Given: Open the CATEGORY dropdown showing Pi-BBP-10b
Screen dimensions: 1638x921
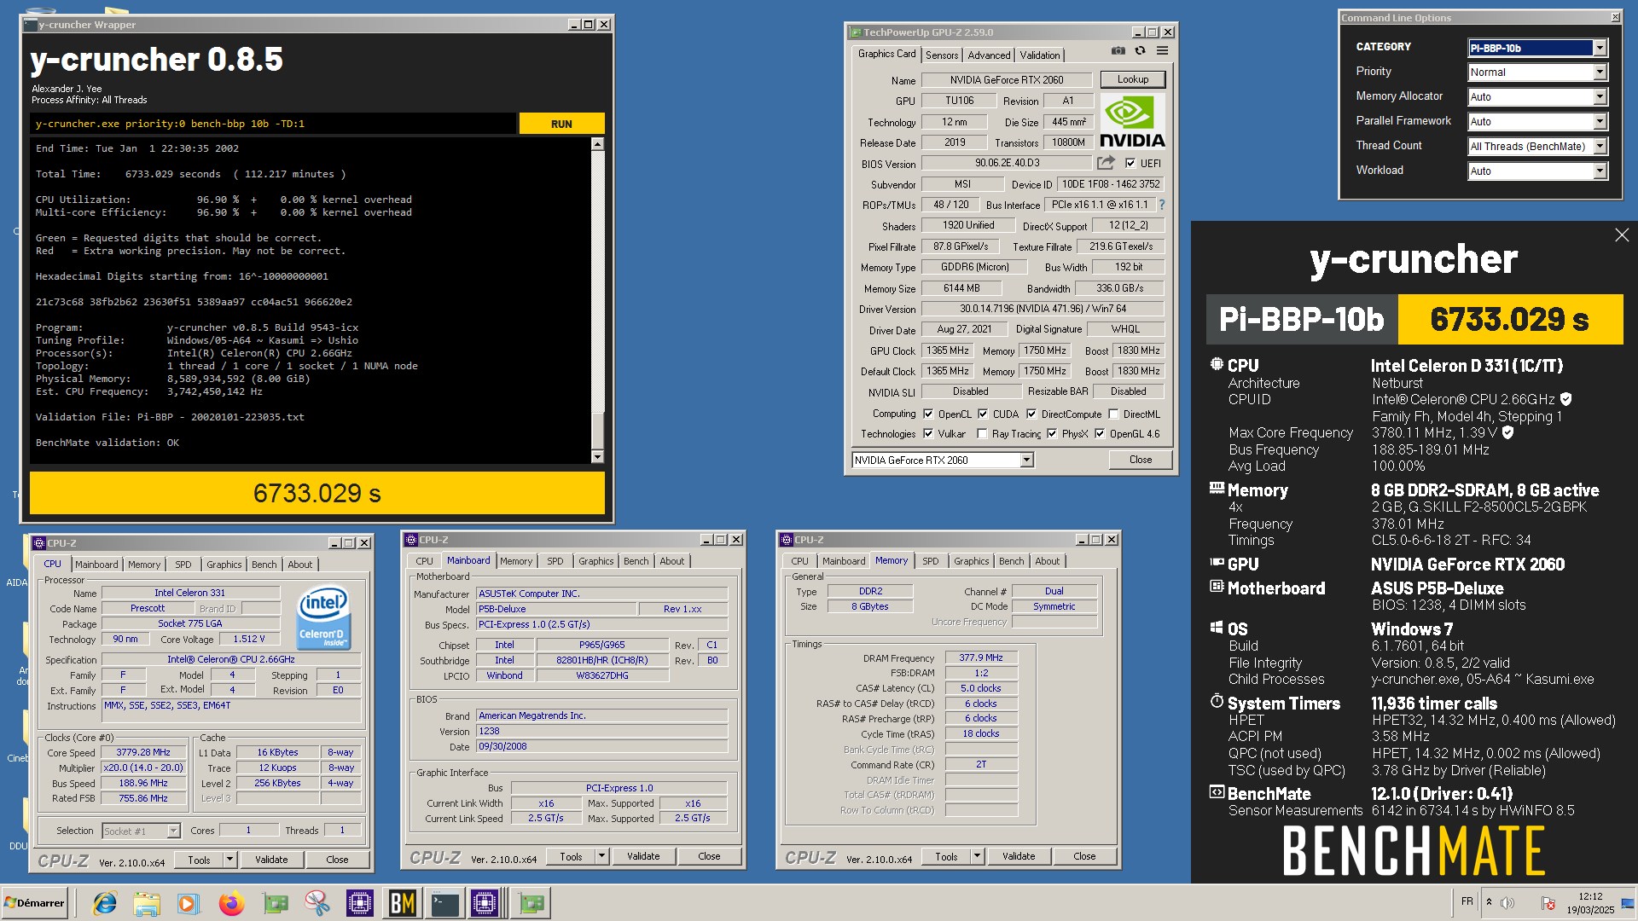Looking at the screenshot, I should [x=1537, y=48].
